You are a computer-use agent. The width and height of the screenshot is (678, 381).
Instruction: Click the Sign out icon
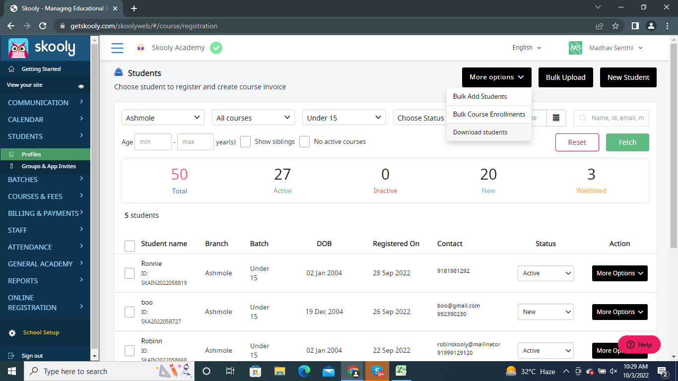(x=11, y=356)
